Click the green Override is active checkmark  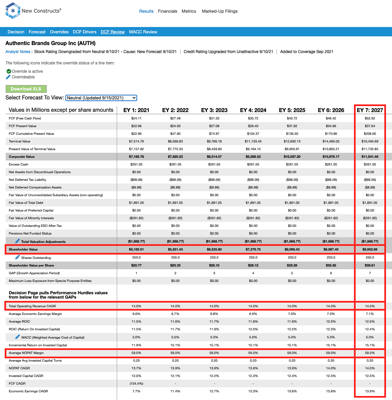(x=9, y=71)
